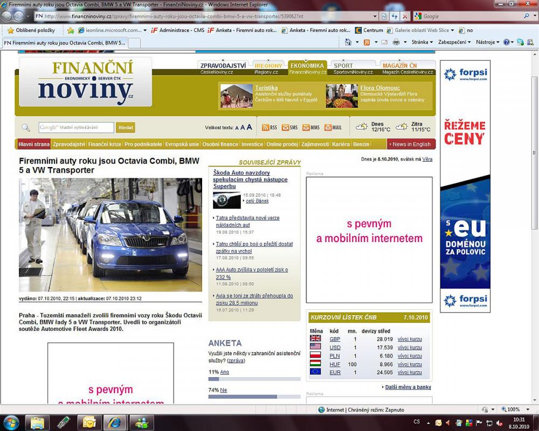Image resolution: width=539 pixels, height=431 pixels.
Task: Expand the Nástroje menu
Action: click(487, 42)
